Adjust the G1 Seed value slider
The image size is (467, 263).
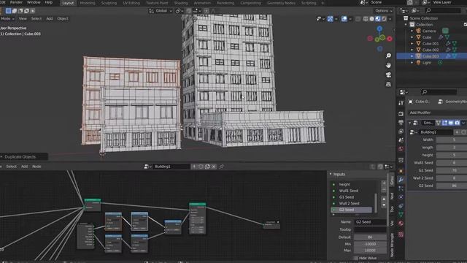click(x=451, y=170)
